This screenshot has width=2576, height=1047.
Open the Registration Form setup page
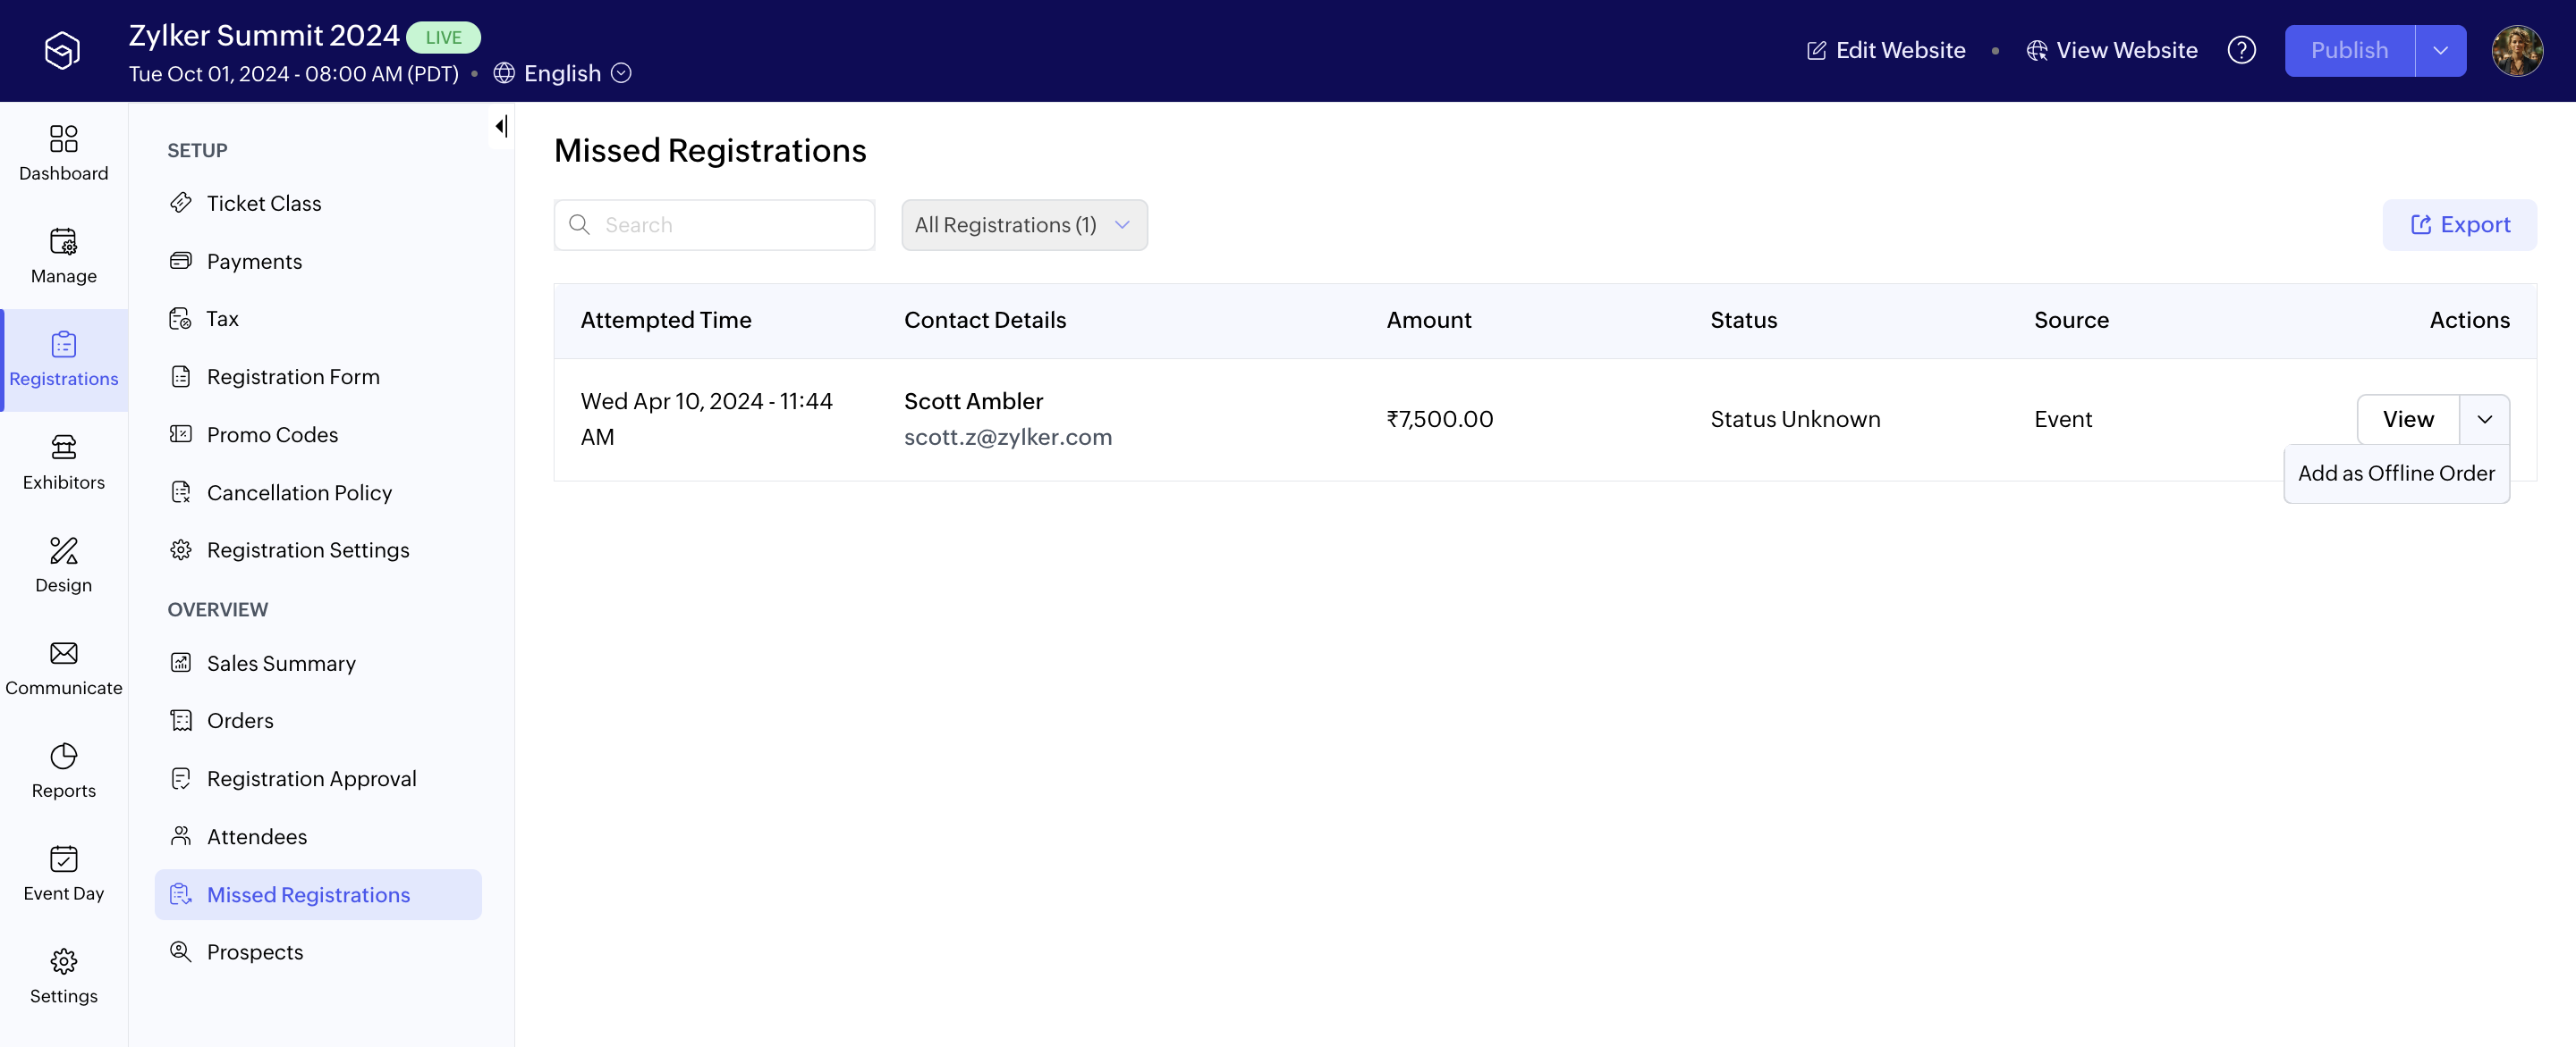(x=293, y=377)
